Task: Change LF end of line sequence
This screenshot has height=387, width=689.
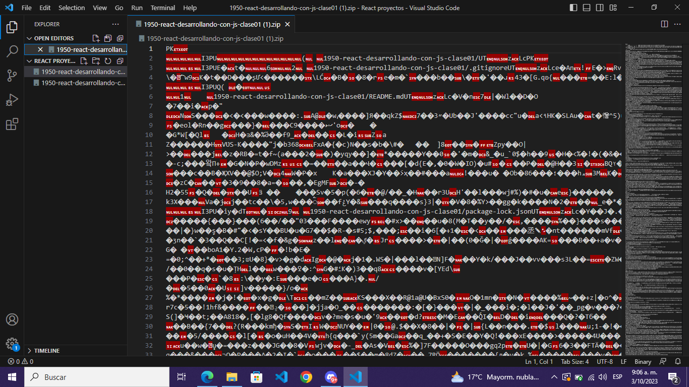Action: [623, 362]
